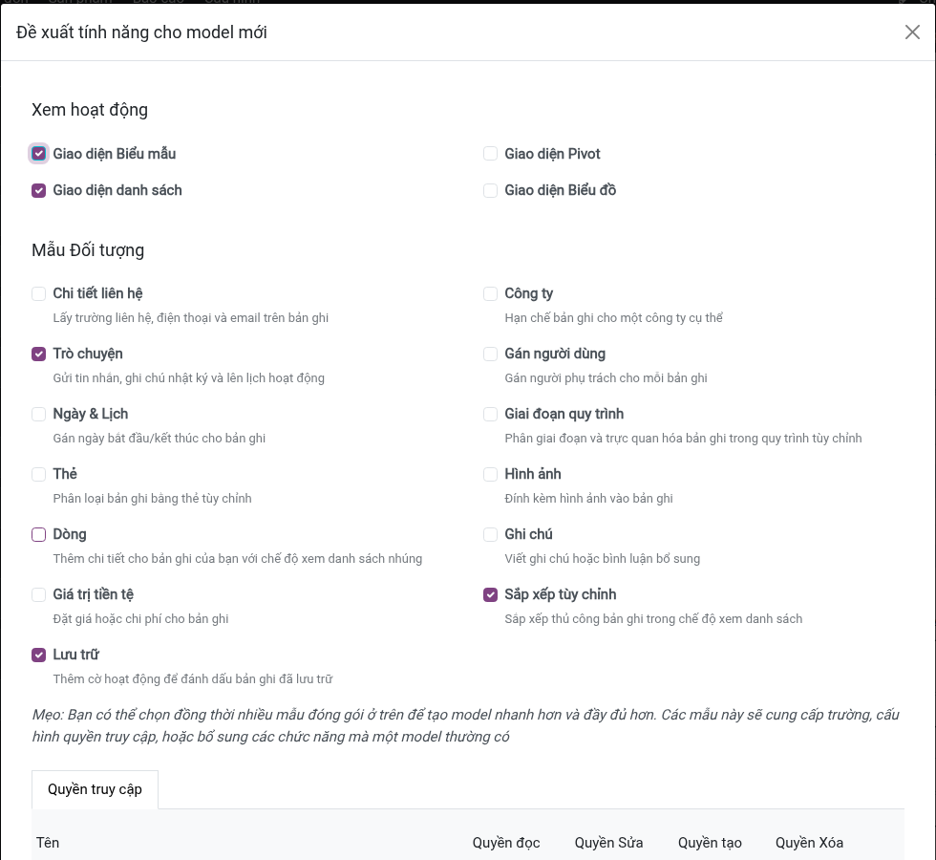Enable the Công ty checkbox
Viewport: 936px width, 860px height.
click(490, 294)
